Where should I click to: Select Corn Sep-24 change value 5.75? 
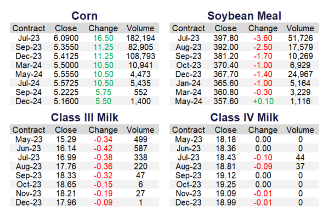[x=103, y=92]
